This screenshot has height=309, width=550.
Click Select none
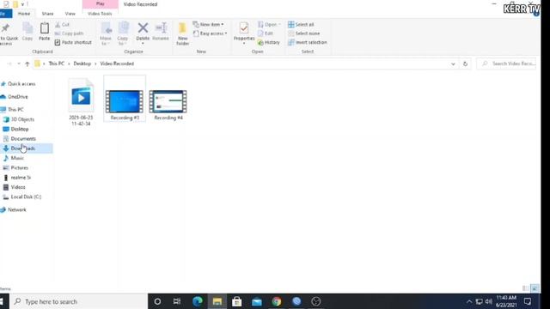coord(303,33)
